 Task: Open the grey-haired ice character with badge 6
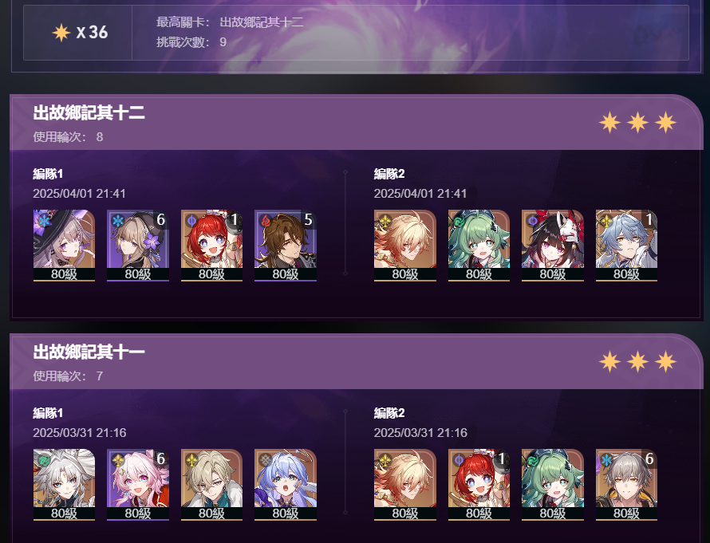pyautogui.click(x=626, y=485)
